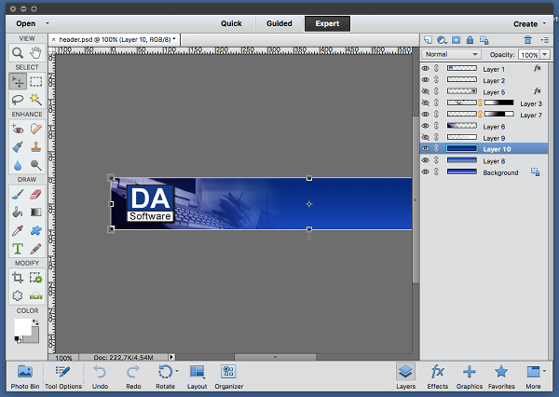Viewport: 559px width, 397px height.
Task: Delete layer trash icon
Action: [x=528, y=40]
